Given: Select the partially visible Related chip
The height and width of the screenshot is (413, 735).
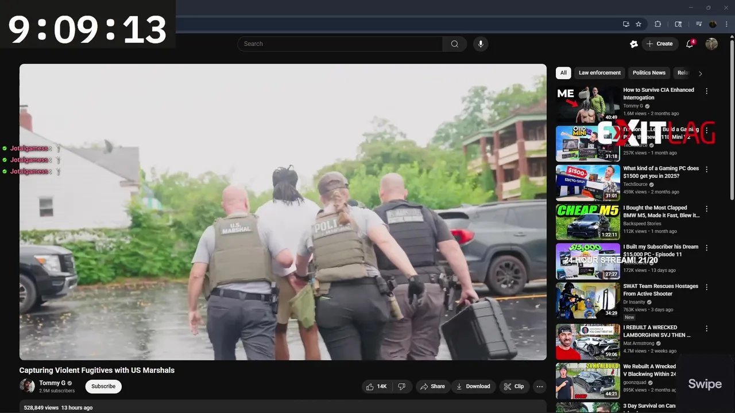Looking at the screenshot, I should 682,73.
